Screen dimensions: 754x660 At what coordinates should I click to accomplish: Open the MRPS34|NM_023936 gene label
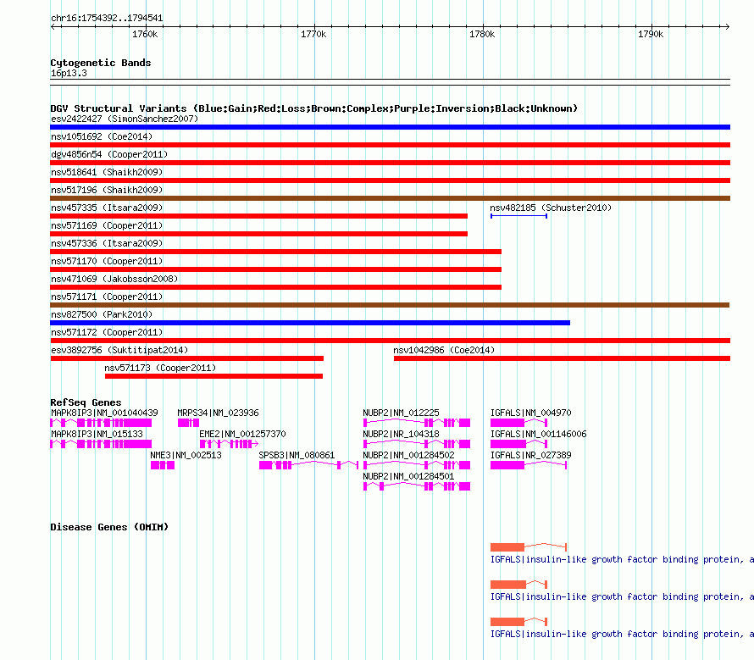tap(218, 413)
